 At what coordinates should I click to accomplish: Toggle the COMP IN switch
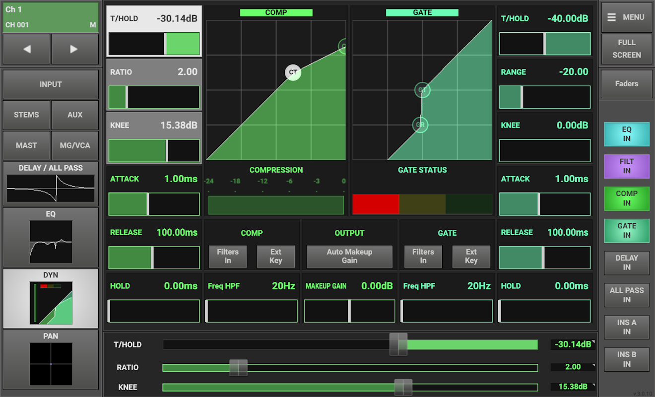pyautogui.click(x=627, y=198)
